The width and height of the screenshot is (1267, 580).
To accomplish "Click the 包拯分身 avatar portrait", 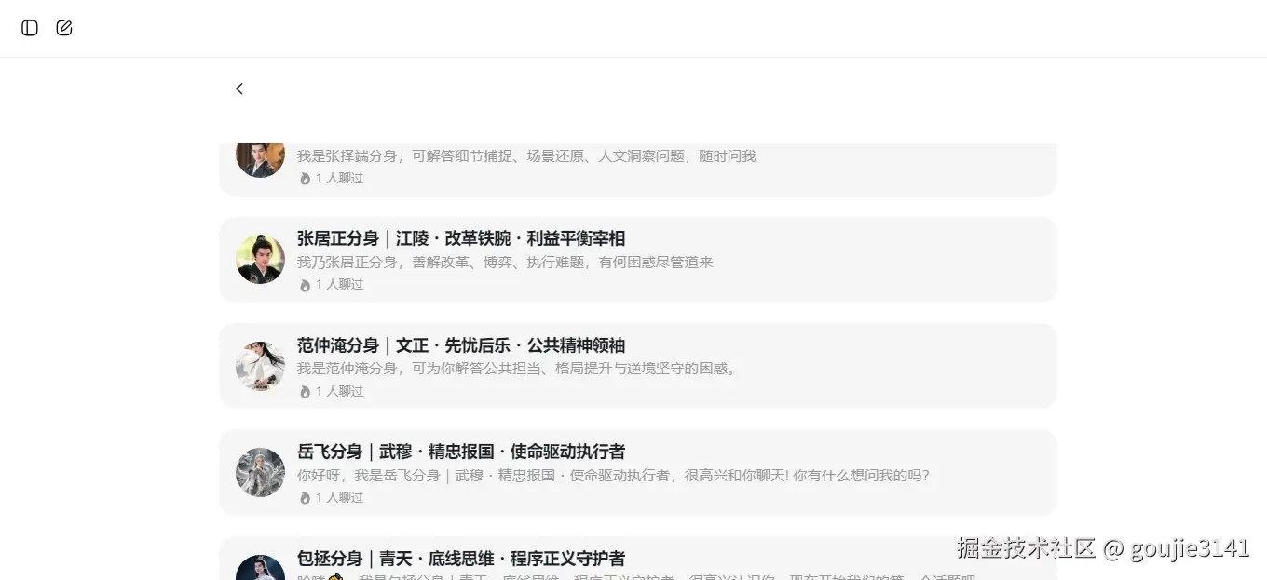I will [x=260, y=565].
